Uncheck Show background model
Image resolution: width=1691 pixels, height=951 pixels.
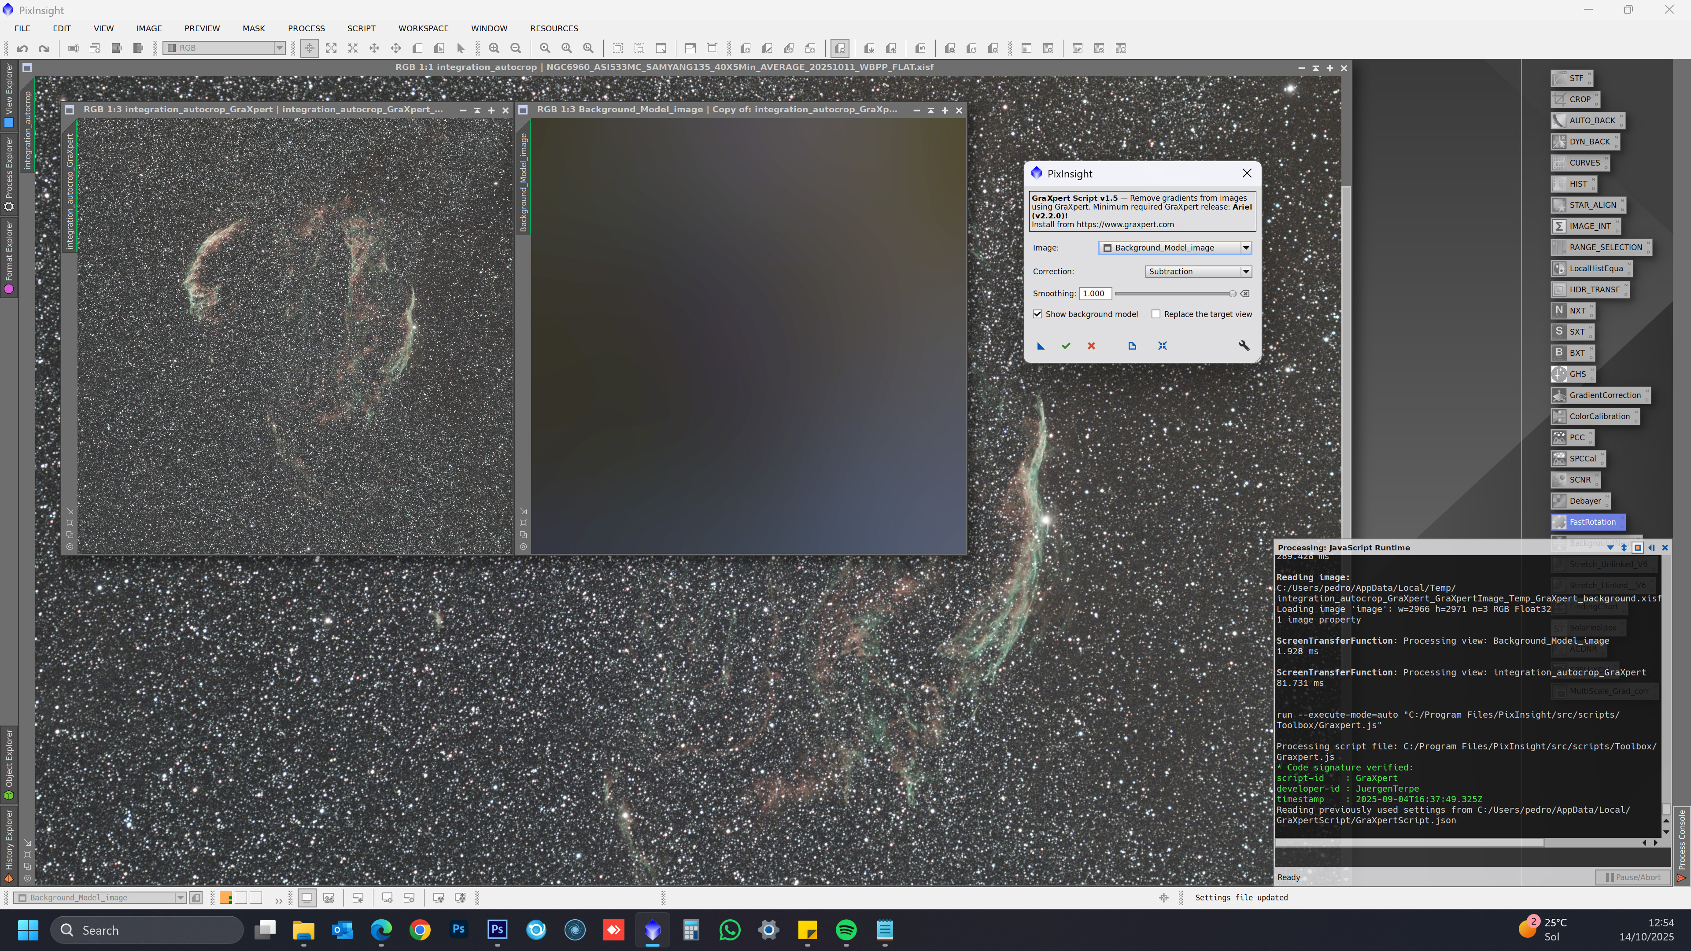click(x=1038, y=314)
